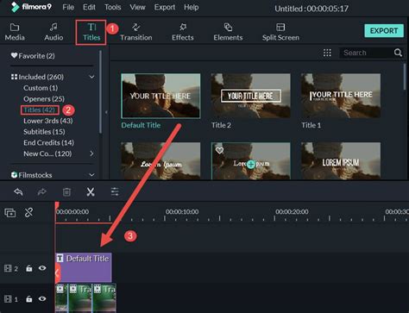Select the Openers (25) category

click(44, 99)
